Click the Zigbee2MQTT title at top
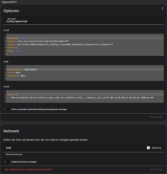The image size is (167, 174). [x=9, y=2]
